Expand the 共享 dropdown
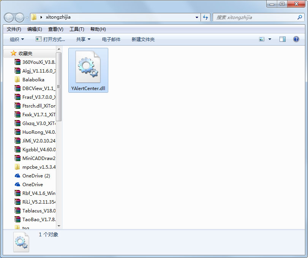Screen dimensions: 308x258 83,39
